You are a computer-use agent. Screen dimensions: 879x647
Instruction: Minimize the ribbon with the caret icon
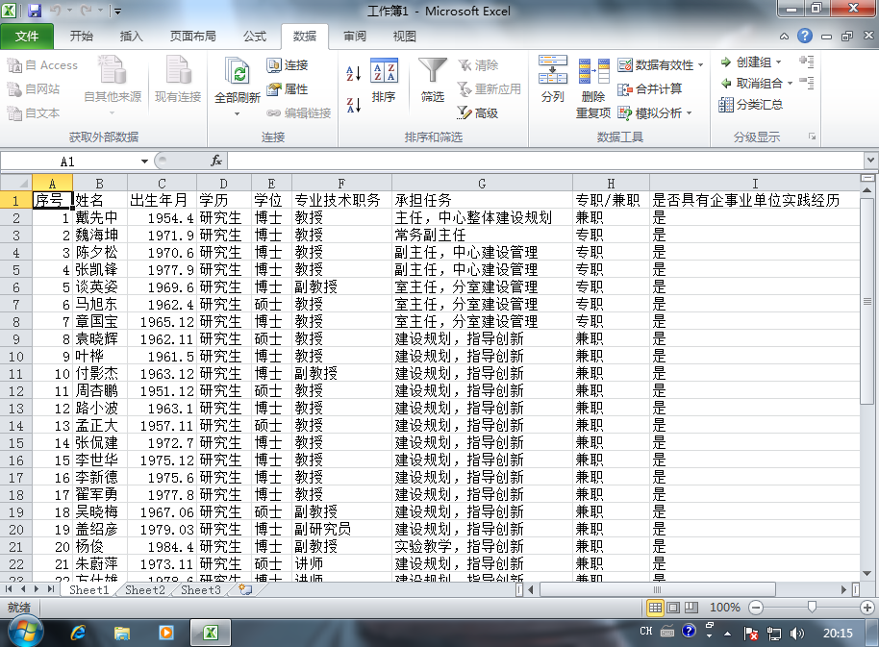click(x=784, y=37)
